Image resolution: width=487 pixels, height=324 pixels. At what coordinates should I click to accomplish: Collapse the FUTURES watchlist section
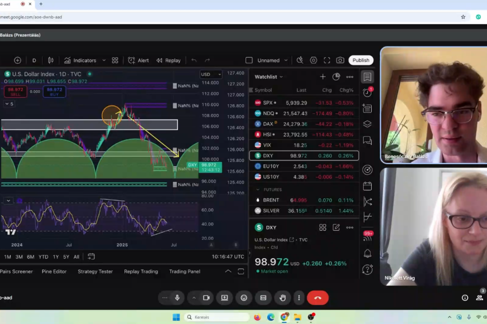(x=258, y=190)
